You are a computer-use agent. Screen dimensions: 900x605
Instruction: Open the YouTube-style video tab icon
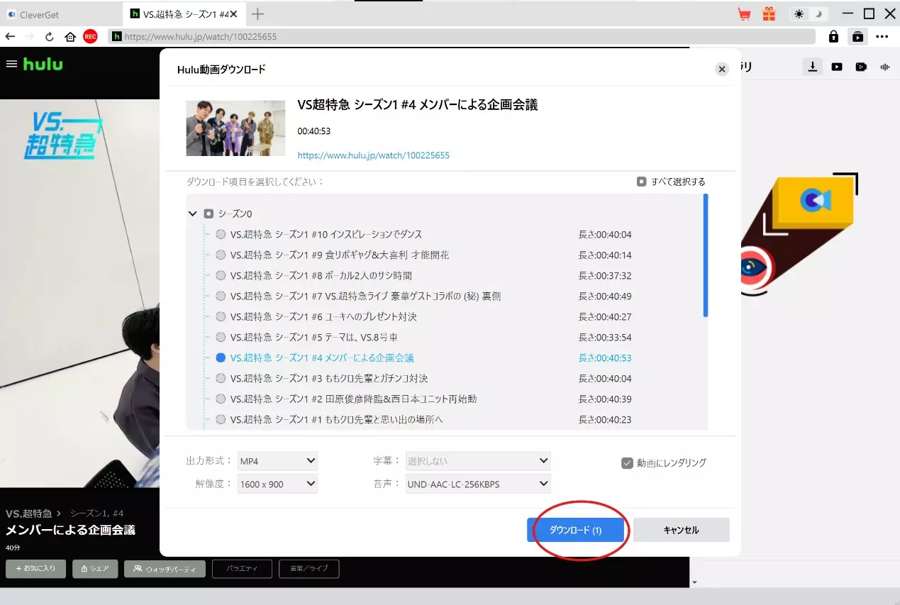coord(837,67)
